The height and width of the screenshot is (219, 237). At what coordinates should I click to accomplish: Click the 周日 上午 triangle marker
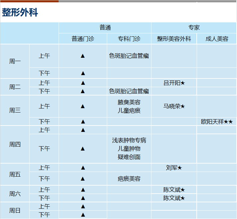pos(83,206)
